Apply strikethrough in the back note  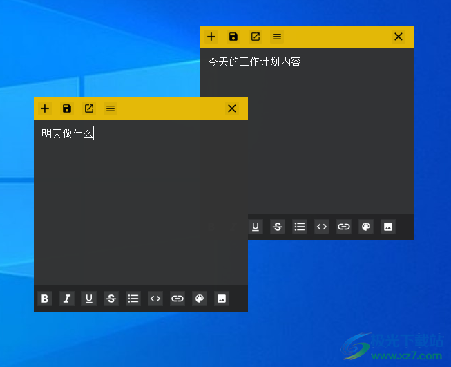(x=278, y=227)
